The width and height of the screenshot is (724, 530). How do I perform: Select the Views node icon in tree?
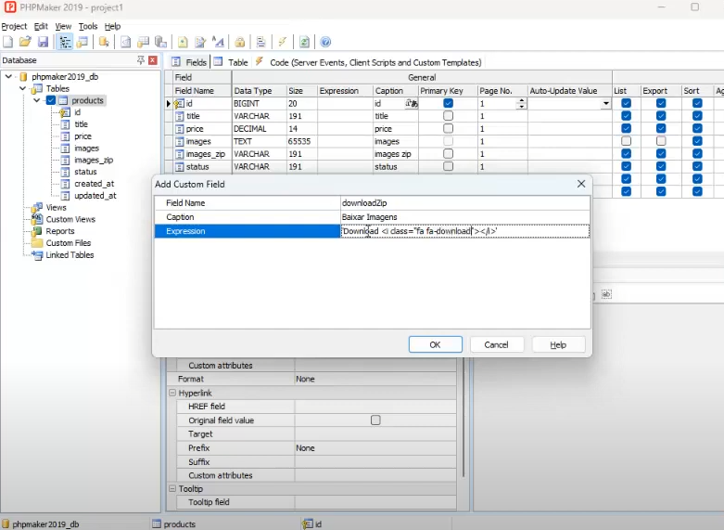pos(37,208)
